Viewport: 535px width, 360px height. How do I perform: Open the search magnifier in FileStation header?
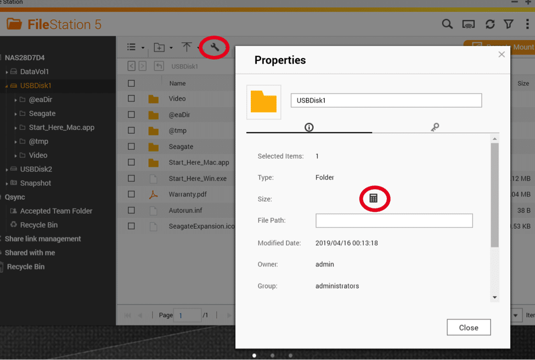[x=447, y=24]
